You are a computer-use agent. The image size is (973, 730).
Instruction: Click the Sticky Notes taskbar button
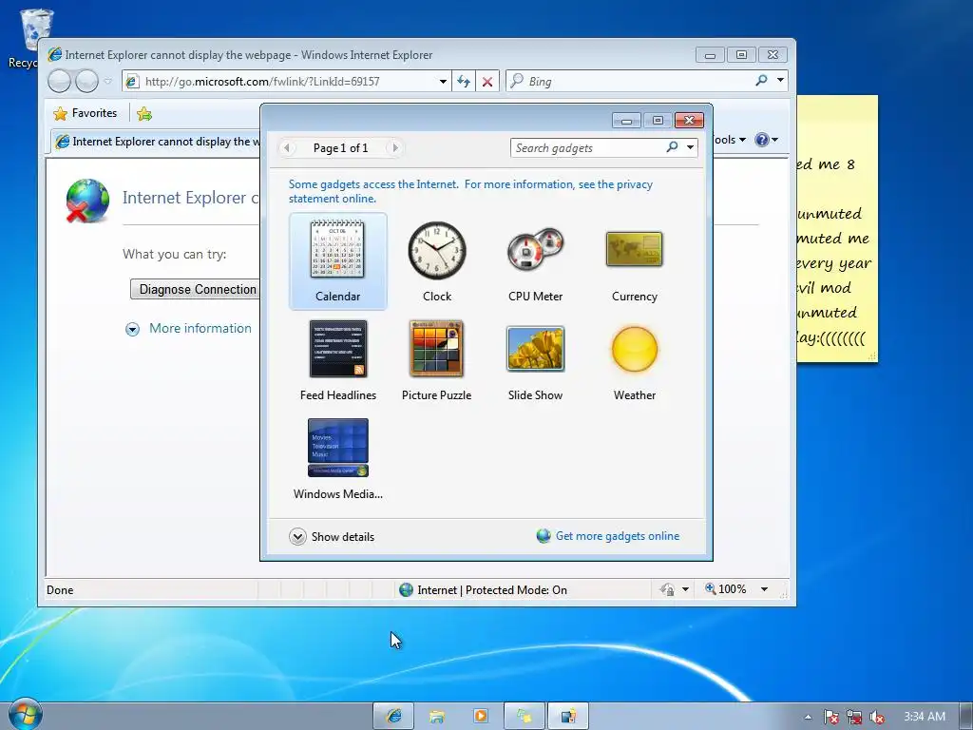(x=525, y=717)
